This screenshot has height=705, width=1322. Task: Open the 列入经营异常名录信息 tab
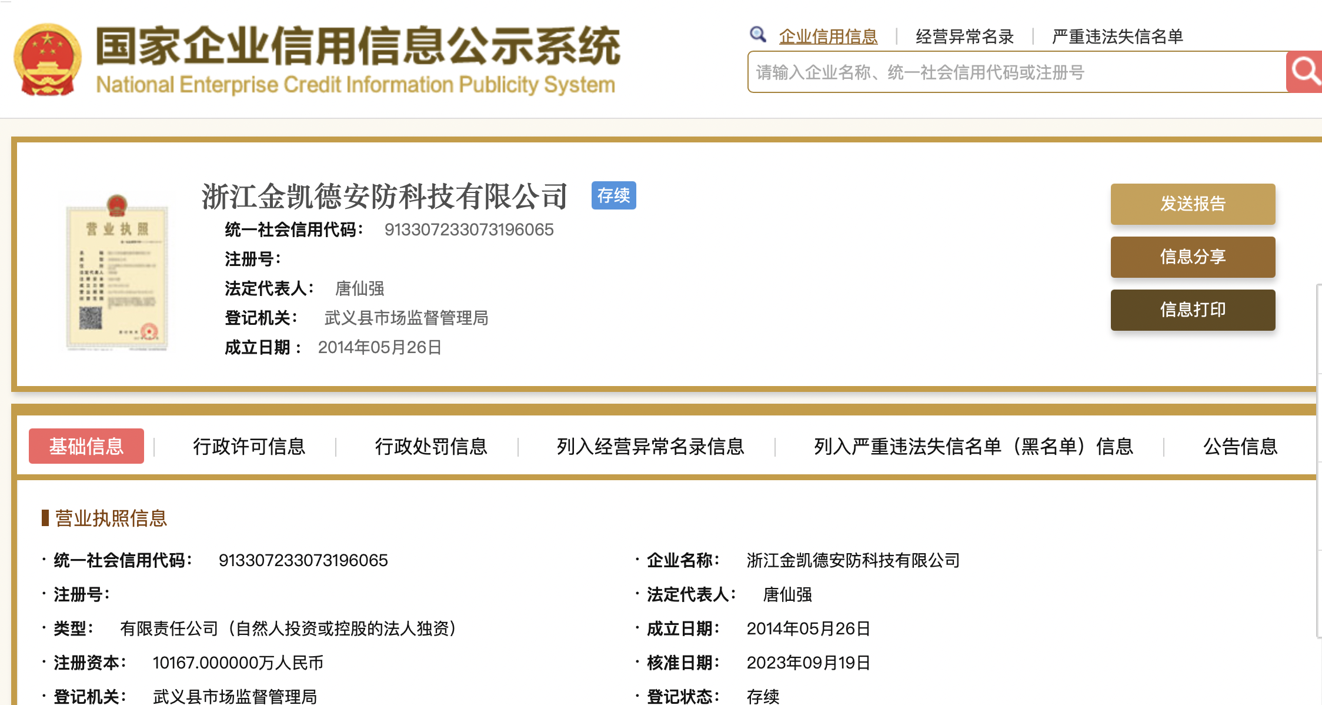(650, 446)
